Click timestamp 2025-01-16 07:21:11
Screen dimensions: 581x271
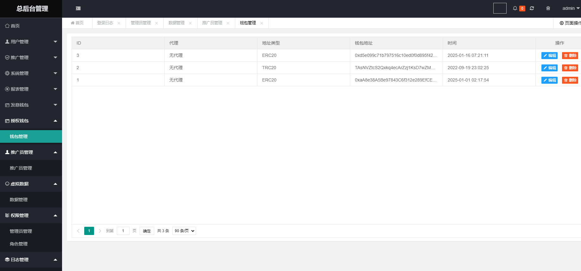point(468,55)
